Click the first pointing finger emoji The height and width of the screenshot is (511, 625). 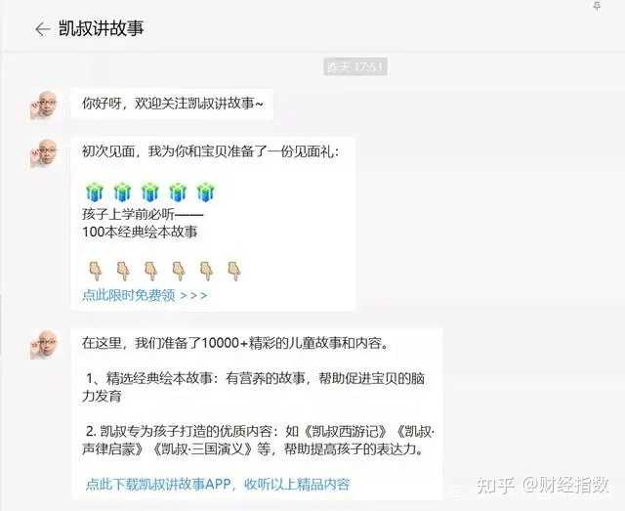[x=96, y=271]
